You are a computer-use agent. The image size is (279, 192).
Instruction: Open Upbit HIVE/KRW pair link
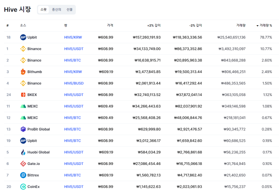(x=73, y=37)
